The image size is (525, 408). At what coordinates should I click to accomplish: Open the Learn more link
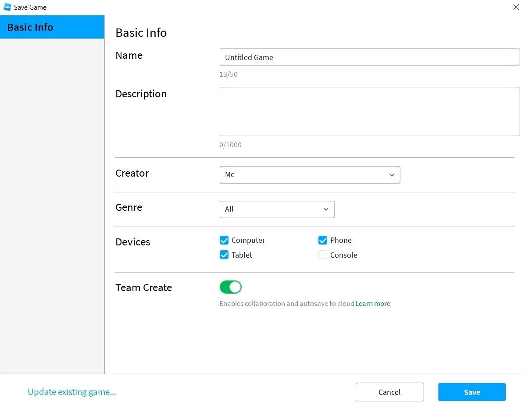pyautogui.click(x=373, y=303)
